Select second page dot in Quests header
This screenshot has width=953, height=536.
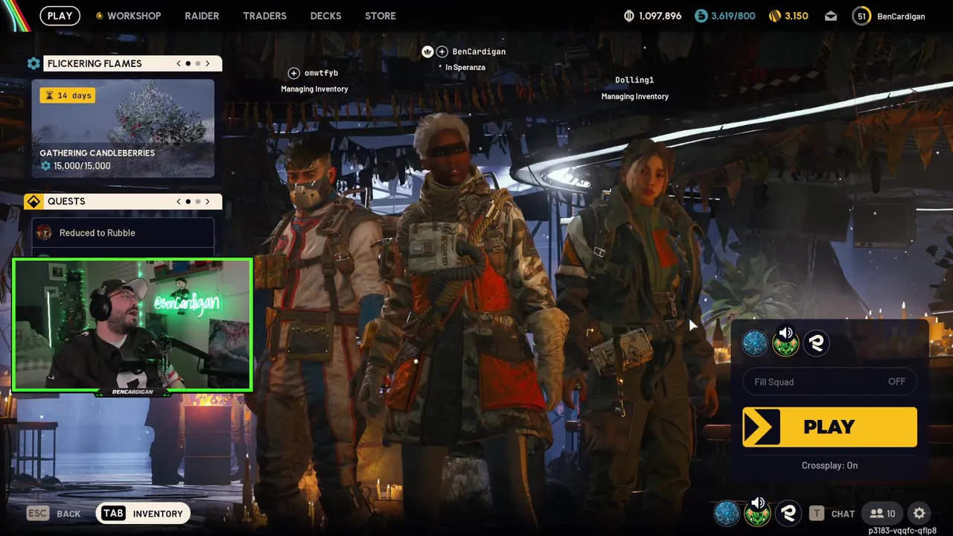coord(198,202)
